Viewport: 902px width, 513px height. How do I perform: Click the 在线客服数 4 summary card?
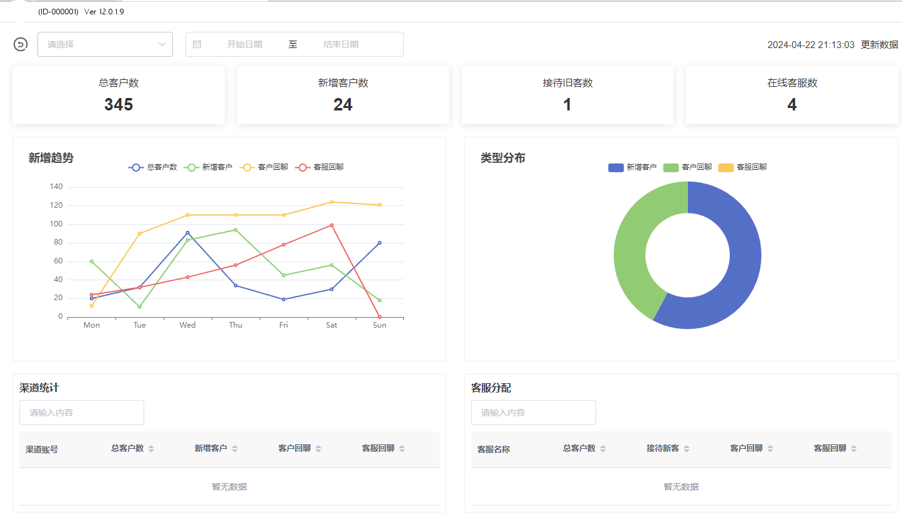[792, 95]
